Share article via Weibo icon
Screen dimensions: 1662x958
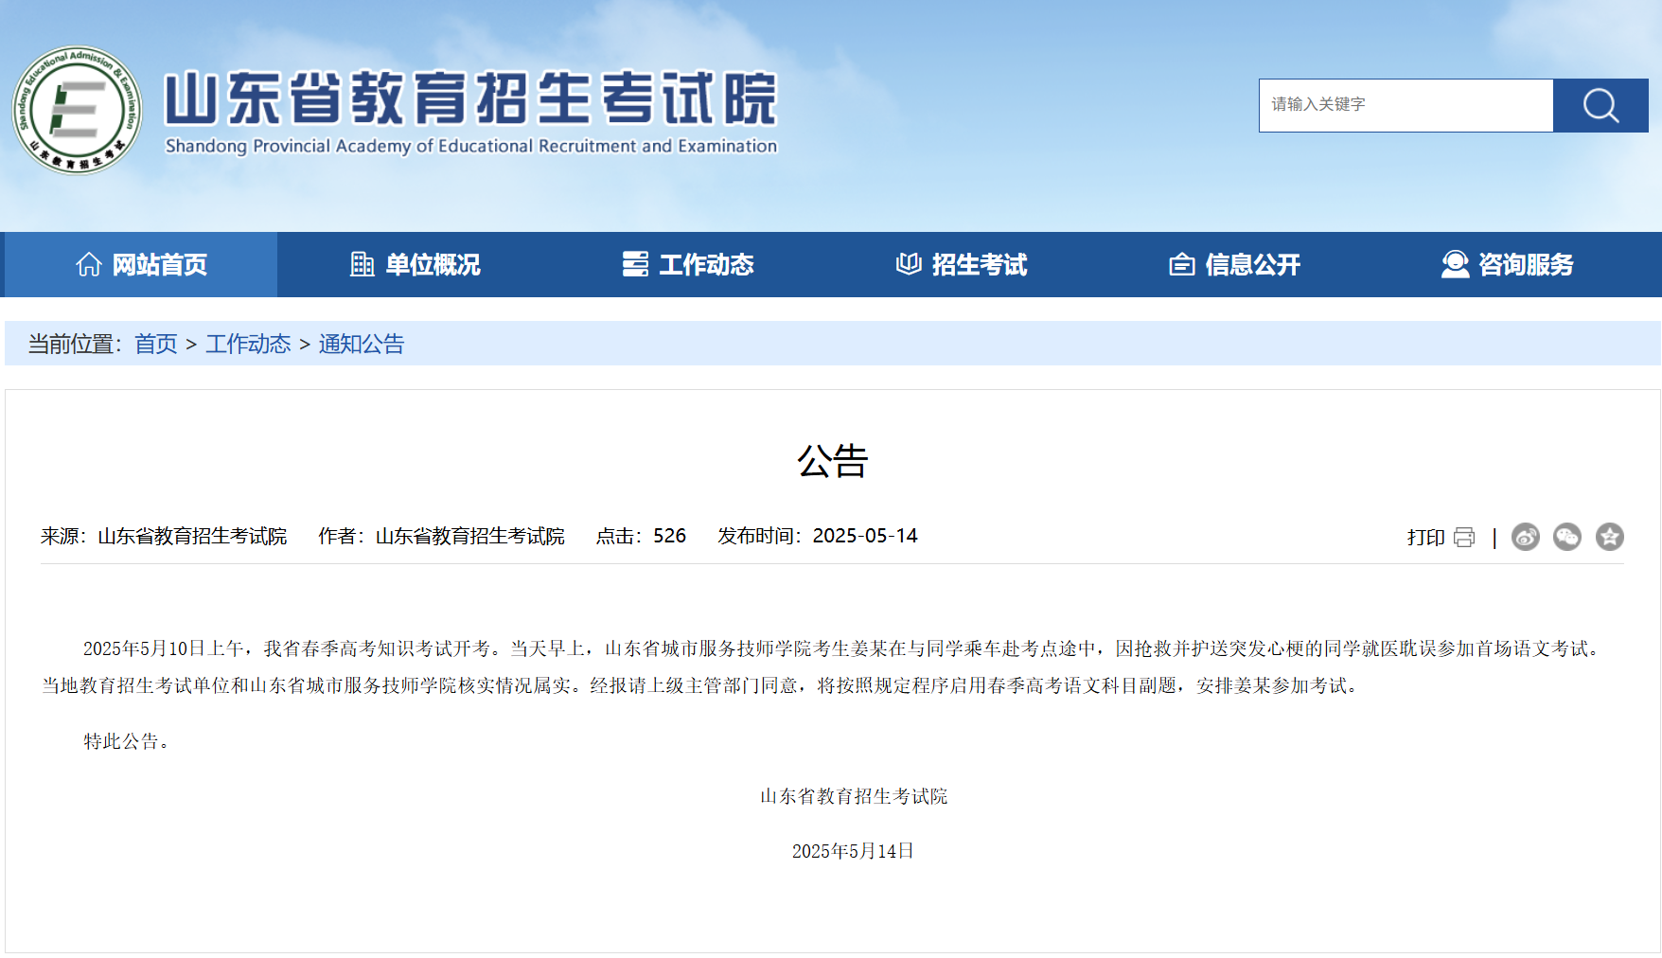click(x=1526, y=537)
